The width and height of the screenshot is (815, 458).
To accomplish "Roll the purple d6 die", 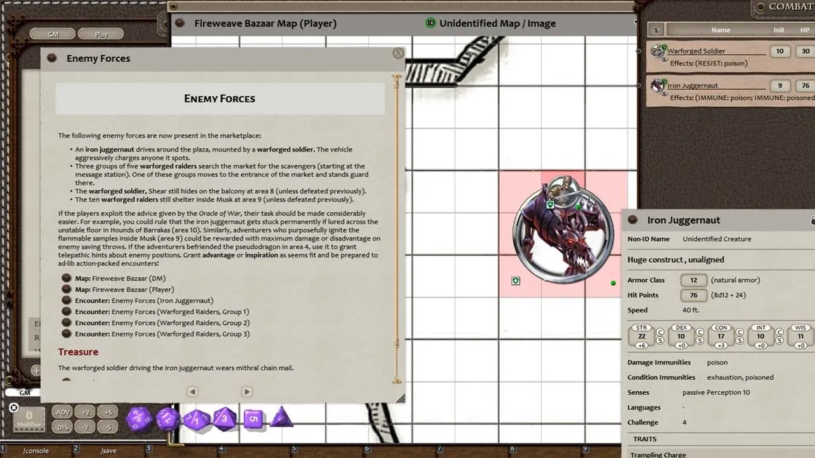I will click(x=253, y=419).
